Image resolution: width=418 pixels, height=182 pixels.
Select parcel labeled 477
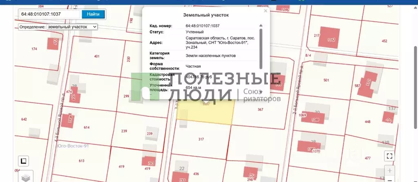point(368,158)
